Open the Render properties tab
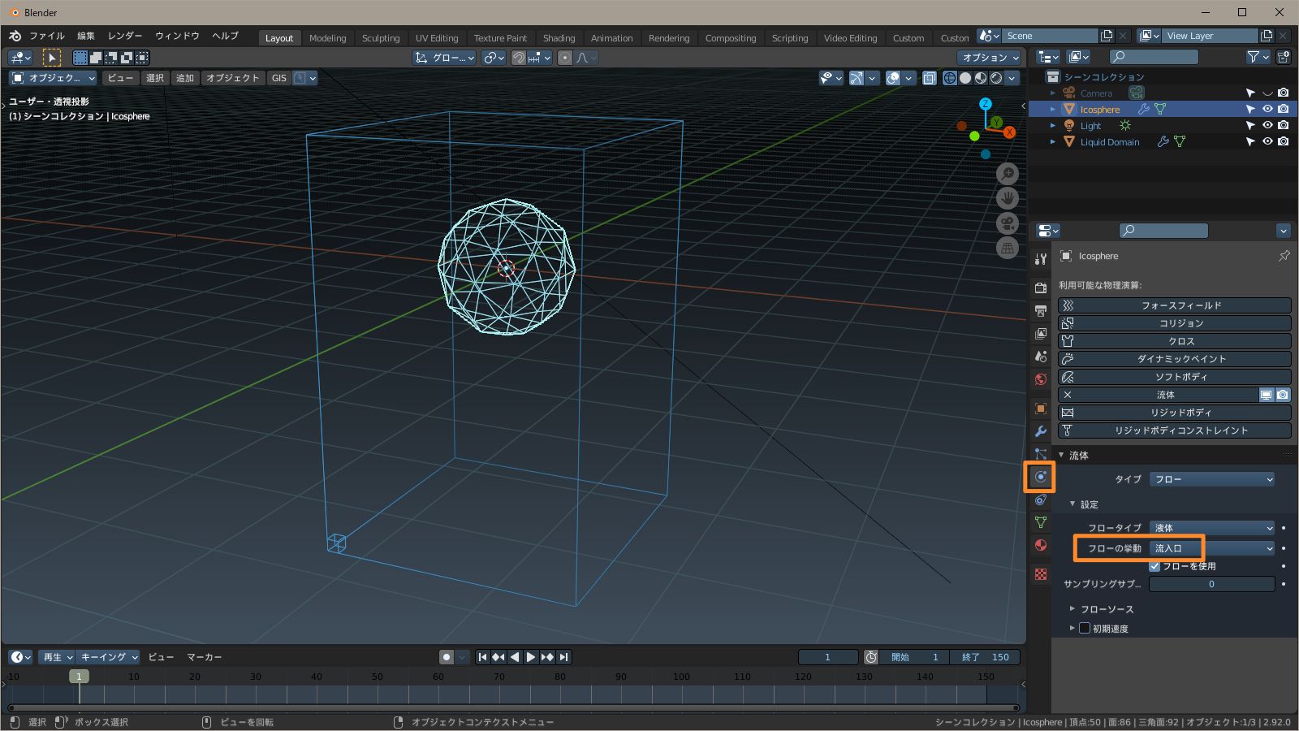1299x731 pixels. pyautogui.click(x=1040, y=288)
